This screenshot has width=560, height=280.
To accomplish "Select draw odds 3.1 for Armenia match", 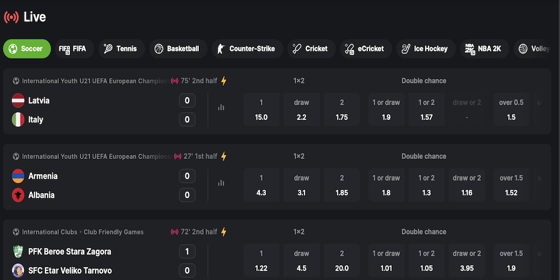I will coord(301,185).
